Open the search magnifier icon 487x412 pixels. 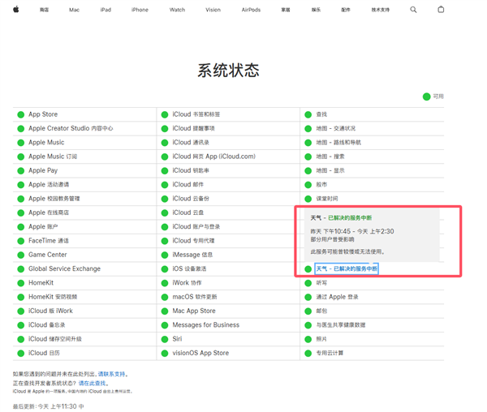(x=413, y=10)
